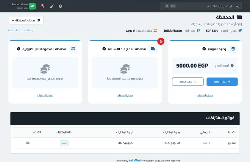
Task: Focus the dashboard search input field
Action: 201,6
